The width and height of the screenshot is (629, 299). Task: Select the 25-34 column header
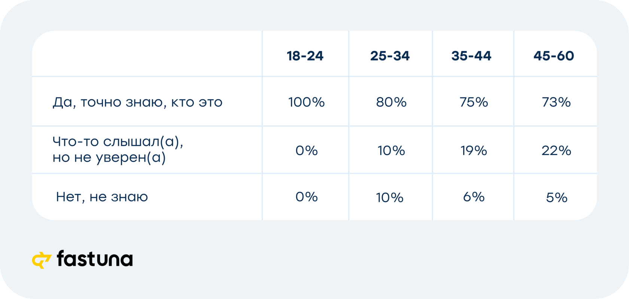point(390,56)
